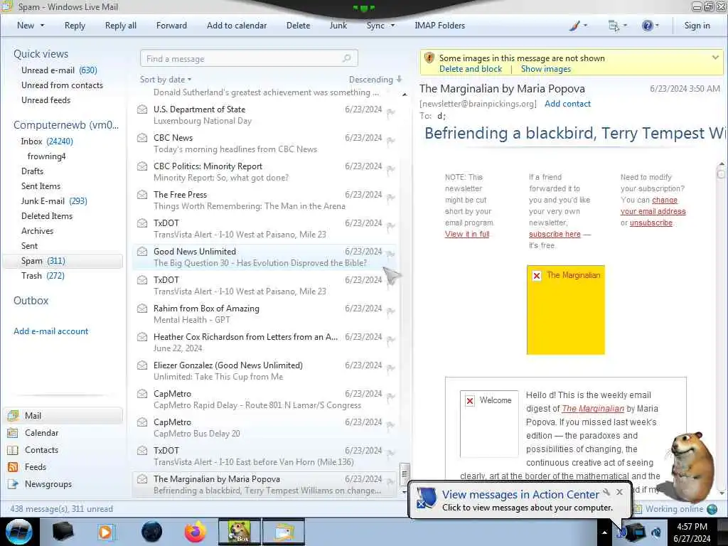Click envelope icon of the Good News Unlimited message
The image size is (728, 546).
pyautogui.click(x=142, y=252)
